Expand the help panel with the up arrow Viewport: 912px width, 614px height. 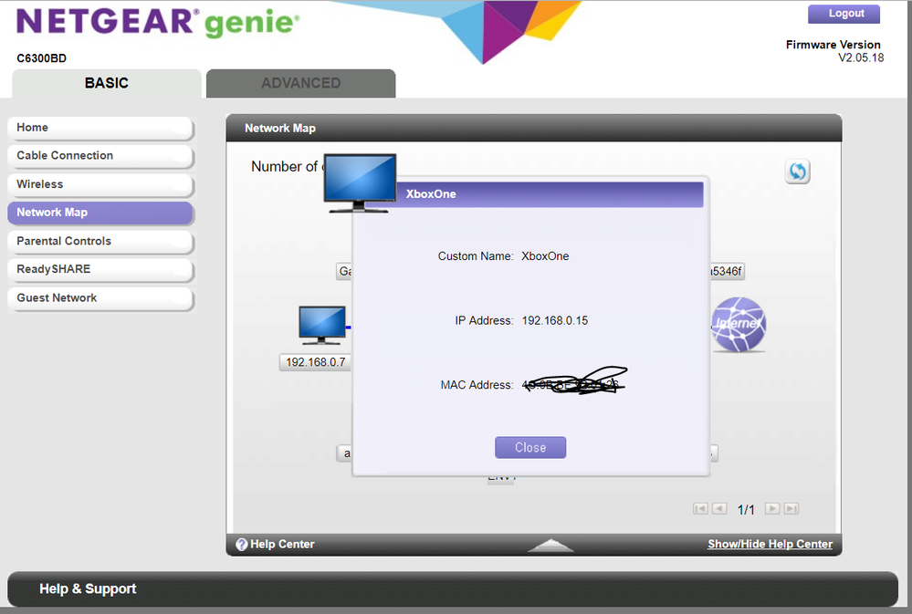(550, 545)
